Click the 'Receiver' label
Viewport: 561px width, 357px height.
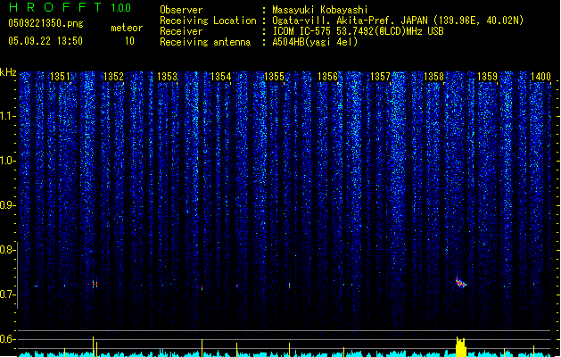[x=181, y=31]
